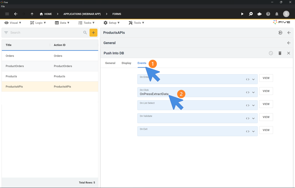Open the Logic menu dropdown
The width and height of the screenshot is (295, 188).
(x=38, y=23)
